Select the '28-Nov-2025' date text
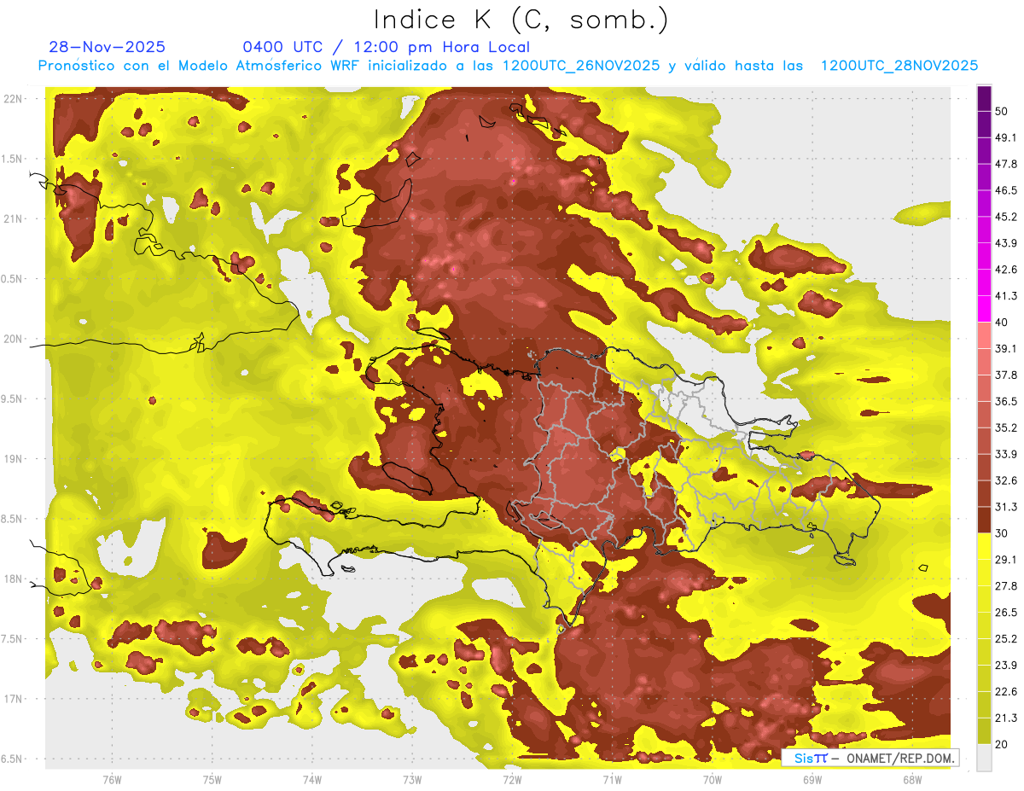Screen dimensions: 1024x791 107,47
